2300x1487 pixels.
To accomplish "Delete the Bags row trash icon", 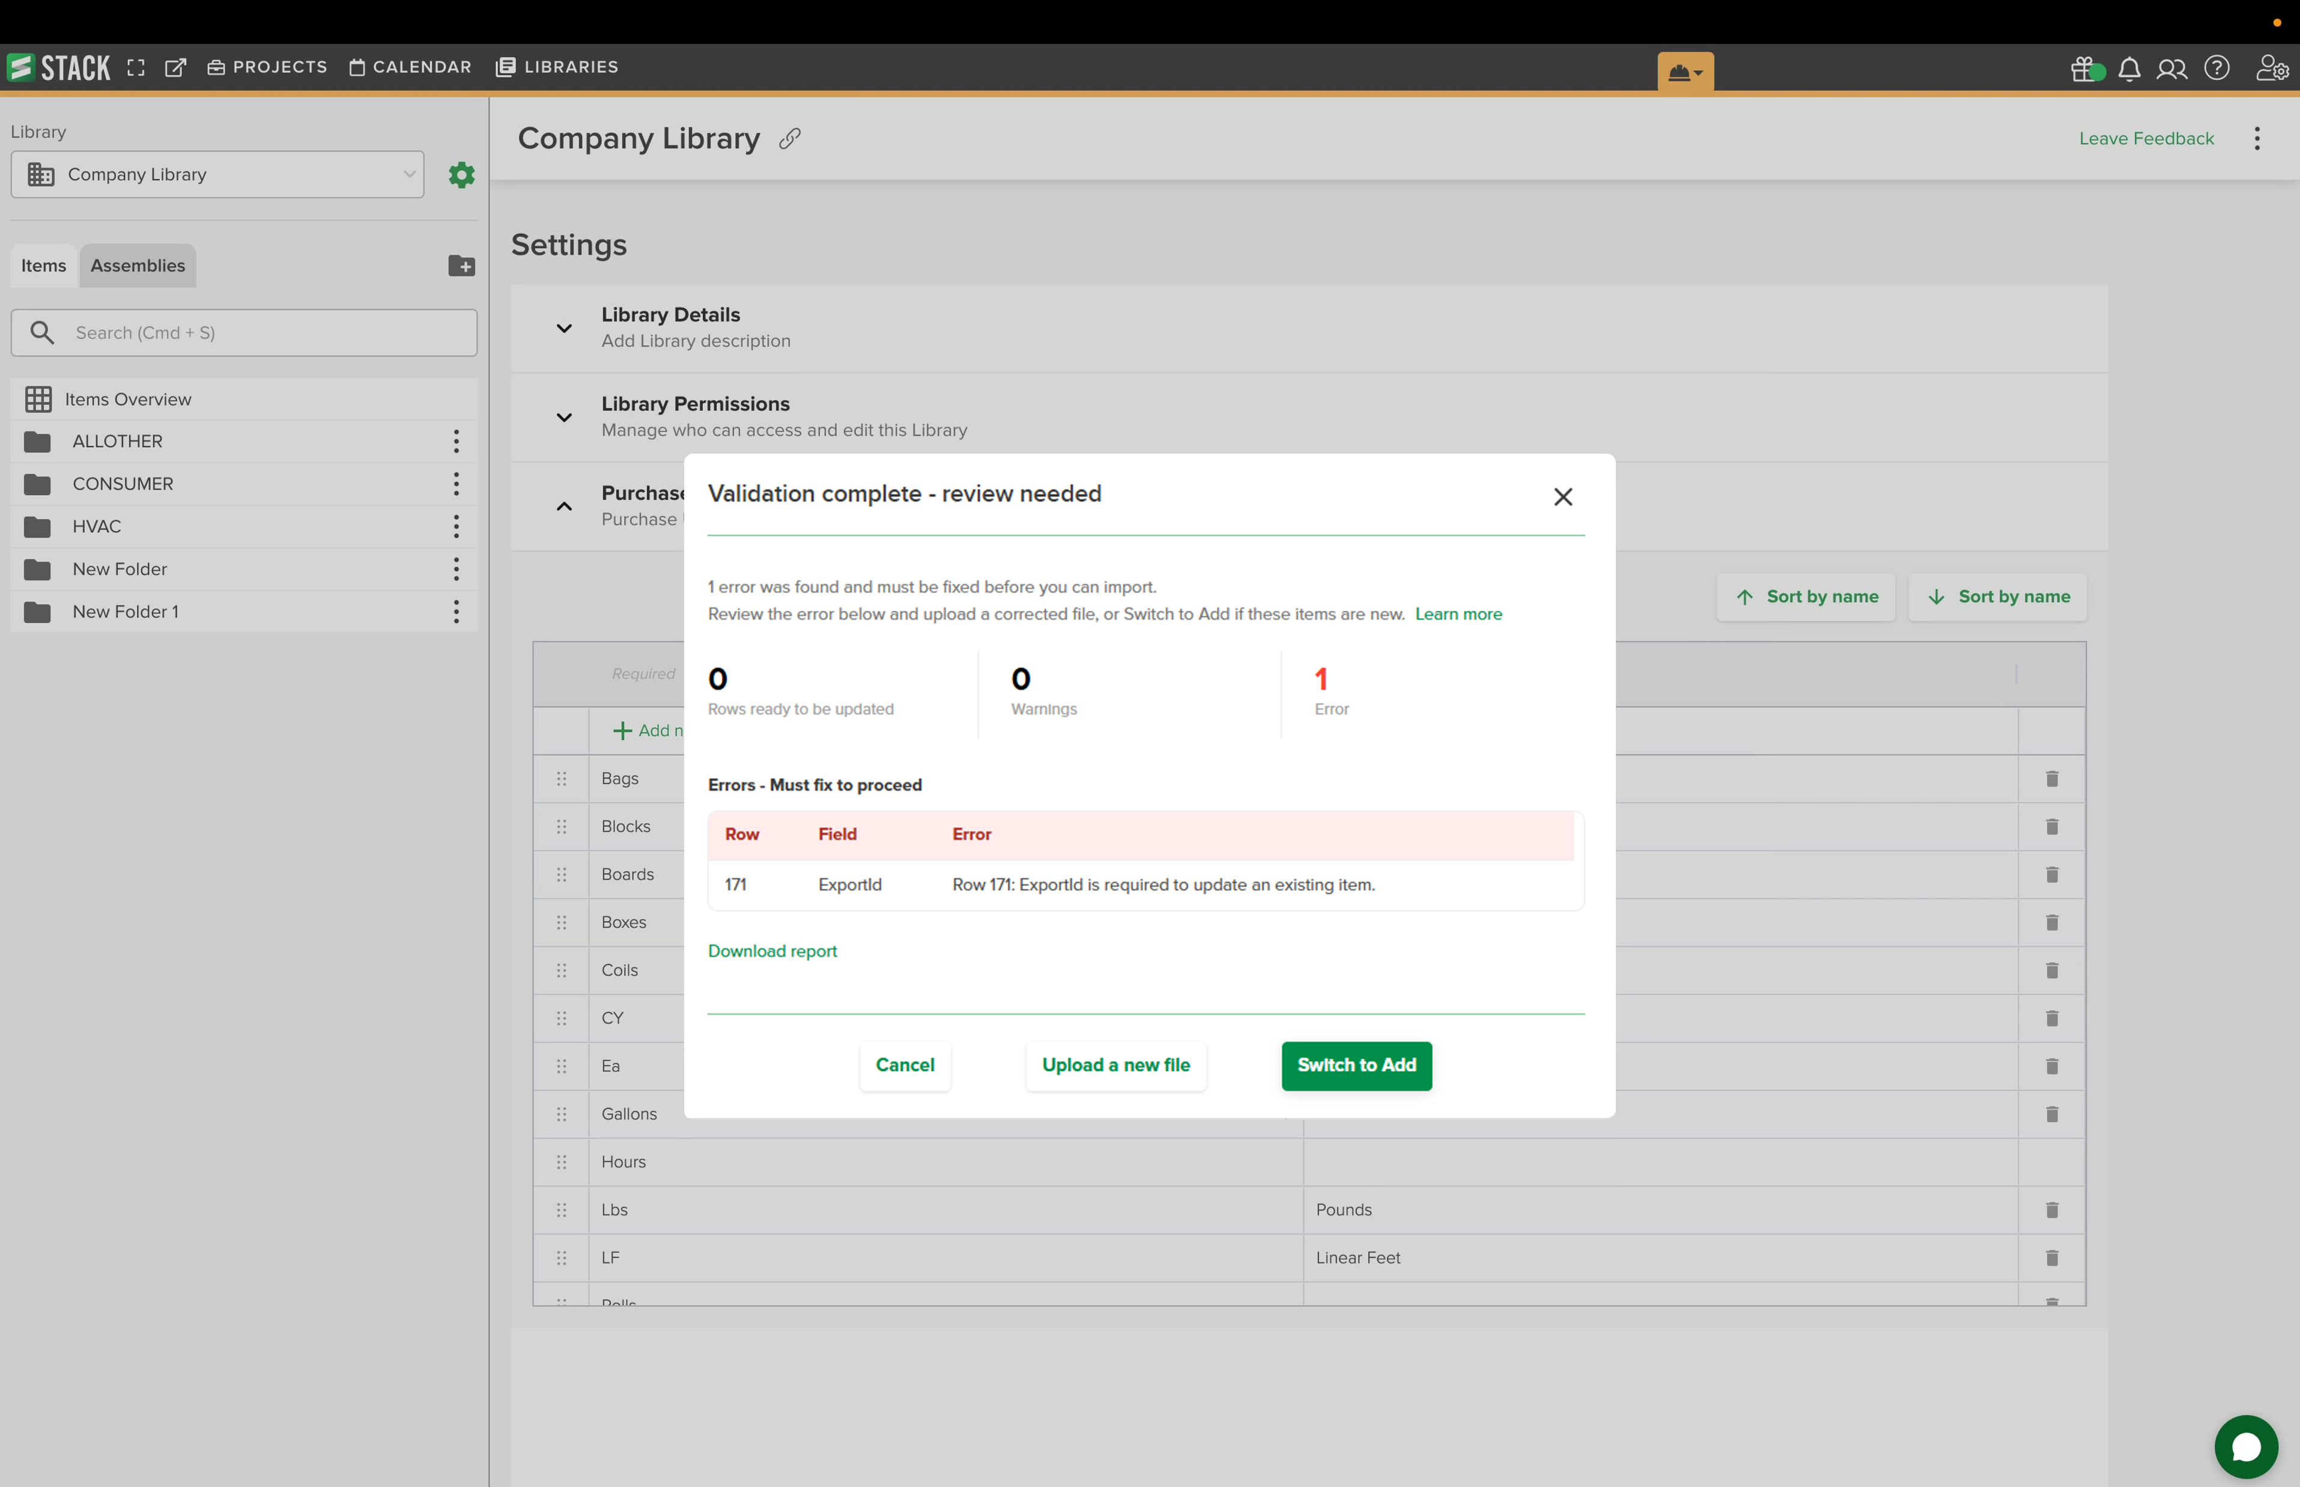I will (2052, 778).
